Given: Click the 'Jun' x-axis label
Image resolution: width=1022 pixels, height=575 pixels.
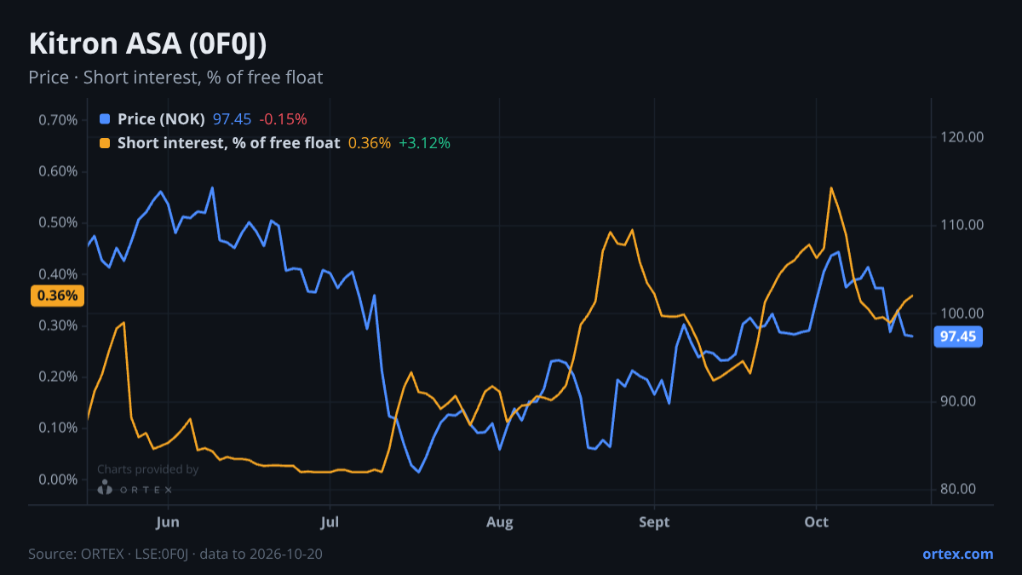Looking at the screenshot, I should pyautogui.click(x=169, y=522).
